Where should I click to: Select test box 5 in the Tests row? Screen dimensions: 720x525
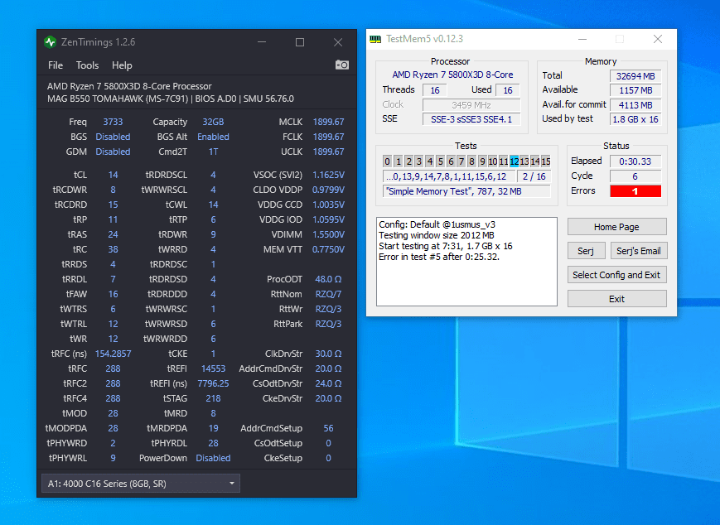click(x=440, y=161)
